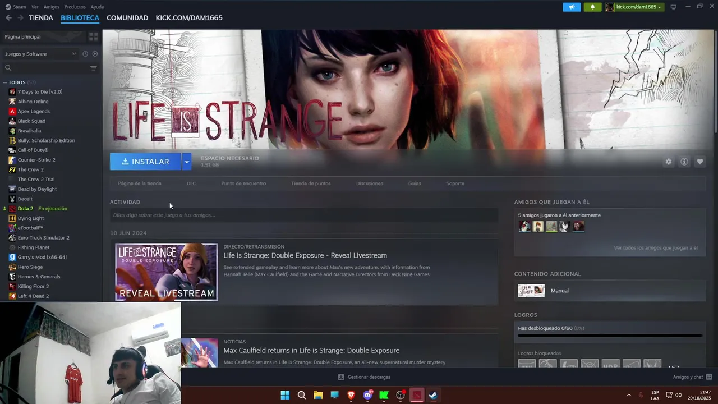This screenshot has height=404, width=718.
Task: Click the activity comment box
Action: (x=304, y=215)
